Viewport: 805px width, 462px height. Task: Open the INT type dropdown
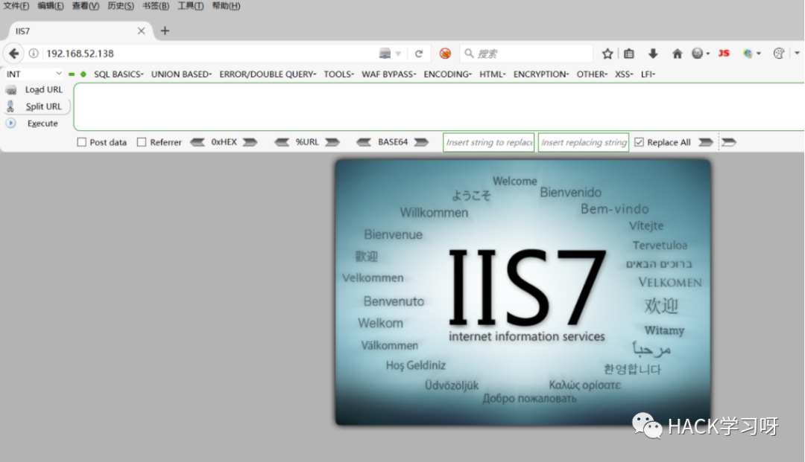(x=34, y=74)
